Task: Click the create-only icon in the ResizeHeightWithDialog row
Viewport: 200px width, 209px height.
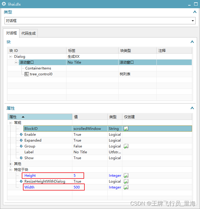Action: (x=126, y=181)
